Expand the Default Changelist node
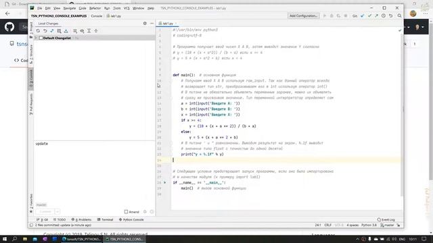 coord(36,38)
